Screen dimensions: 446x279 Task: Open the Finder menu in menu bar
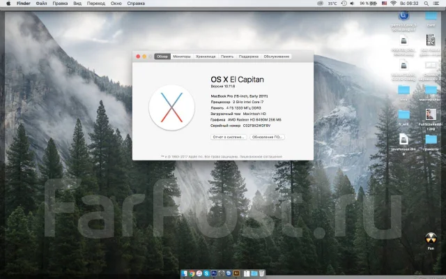click(23, 3)
